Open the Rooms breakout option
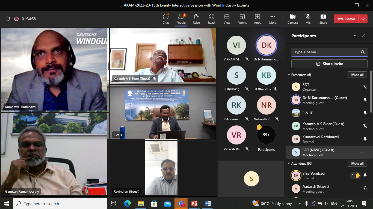This screenshot has width=373, height=209. (x=242, y=19)
